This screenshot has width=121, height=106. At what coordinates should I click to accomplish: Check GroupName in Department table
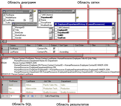click(40, 23)
